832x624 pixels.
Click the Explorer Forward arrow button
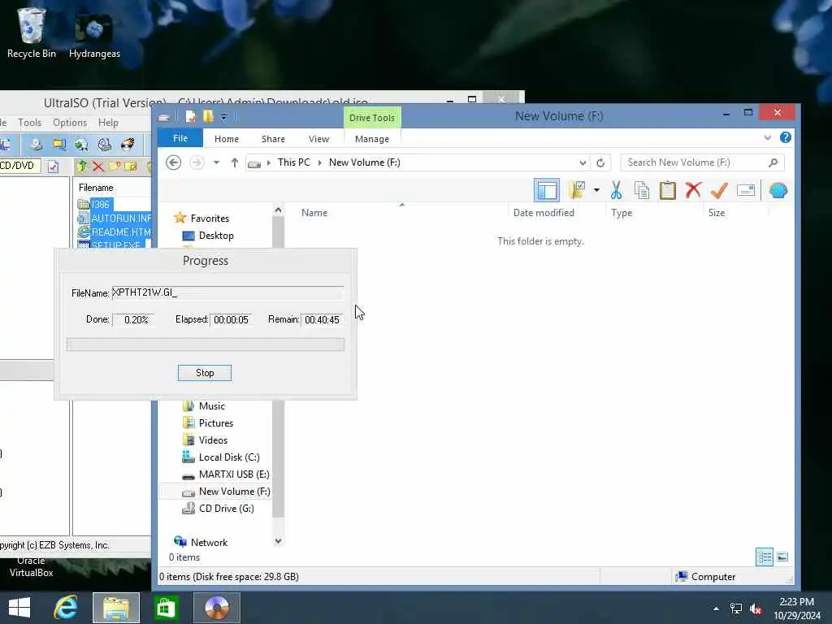coord(197,162)
